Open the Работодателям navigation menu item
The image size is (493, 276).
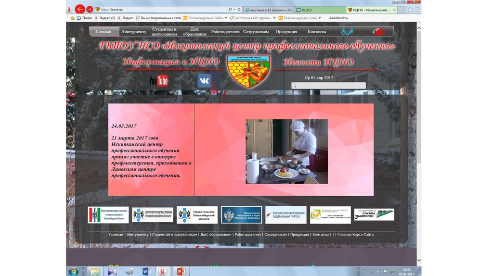(225, 32)
